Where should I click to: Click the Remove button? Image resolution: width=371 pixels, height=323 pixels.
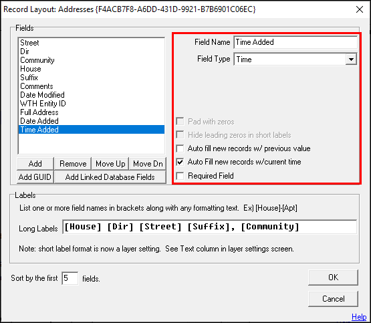click(73, 164)
